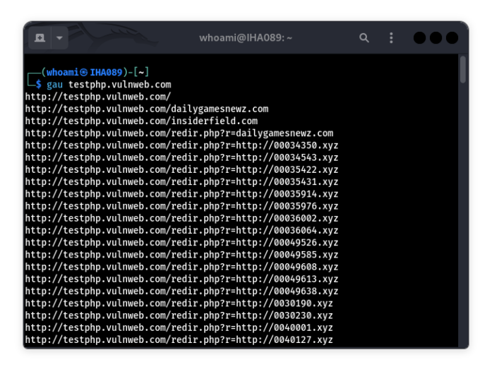492x374 pixels.
Task: Click the line ending 0040127.xyz
Action: (179, 340)
